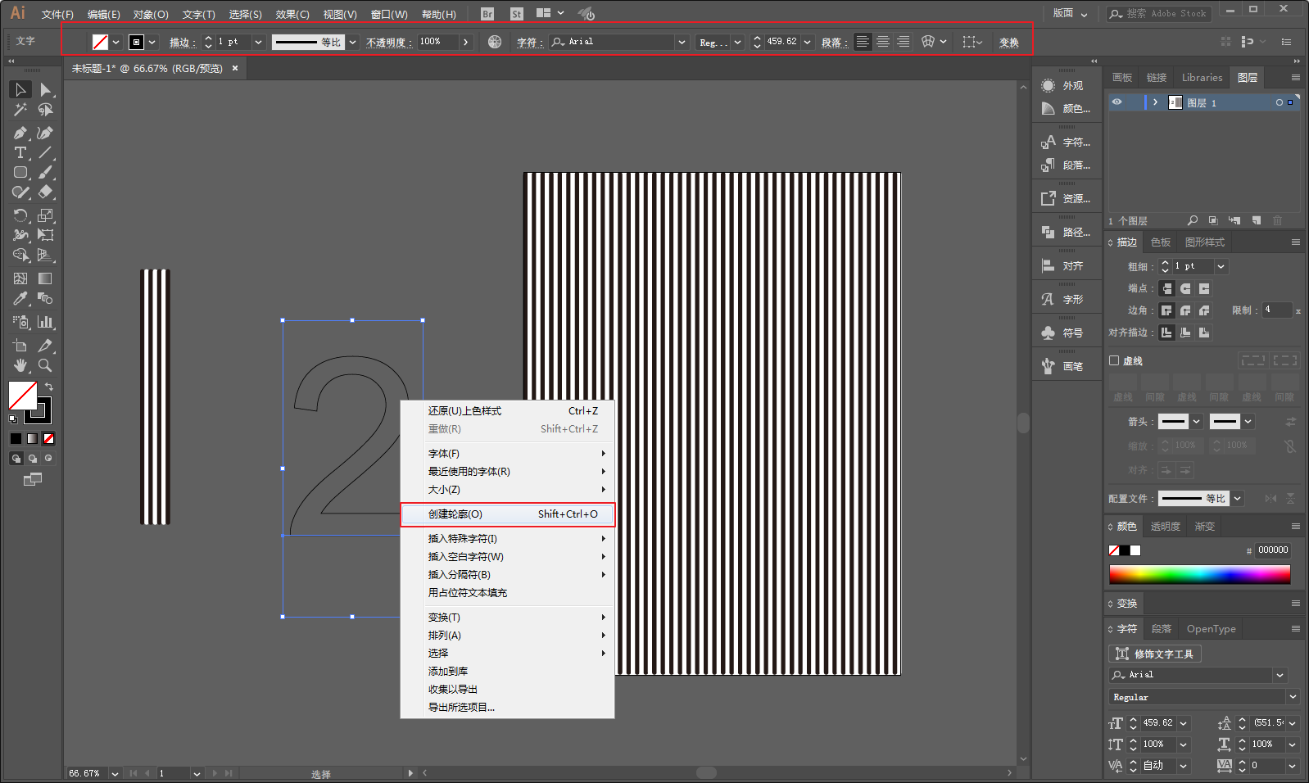Toggle visibility of 图层 1
The image size is (1309, 783).
tap(1116, 102)
